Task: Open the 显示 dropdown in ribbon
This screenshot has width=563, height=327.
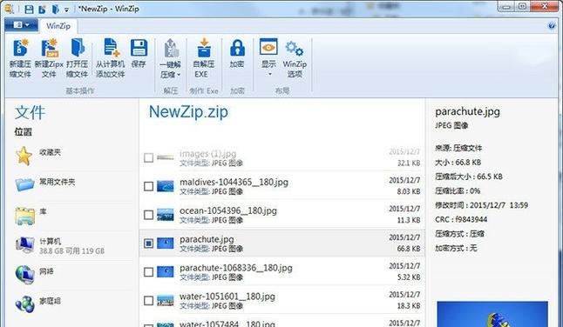Action: tap(269, 74)
